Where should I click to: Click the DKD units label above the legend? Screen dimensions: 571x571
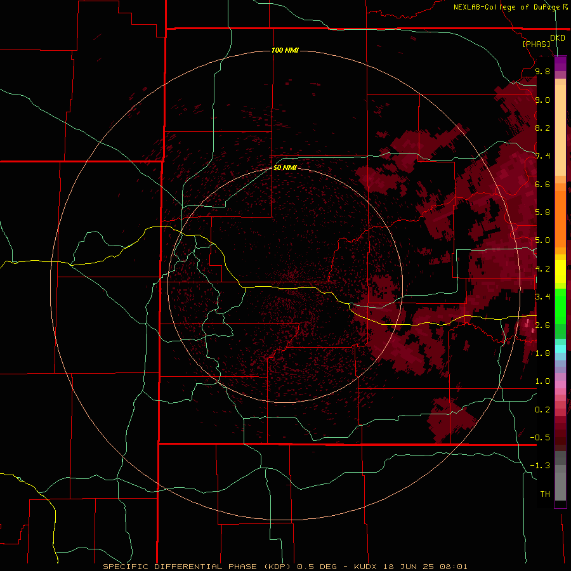(x=558, y=38)
